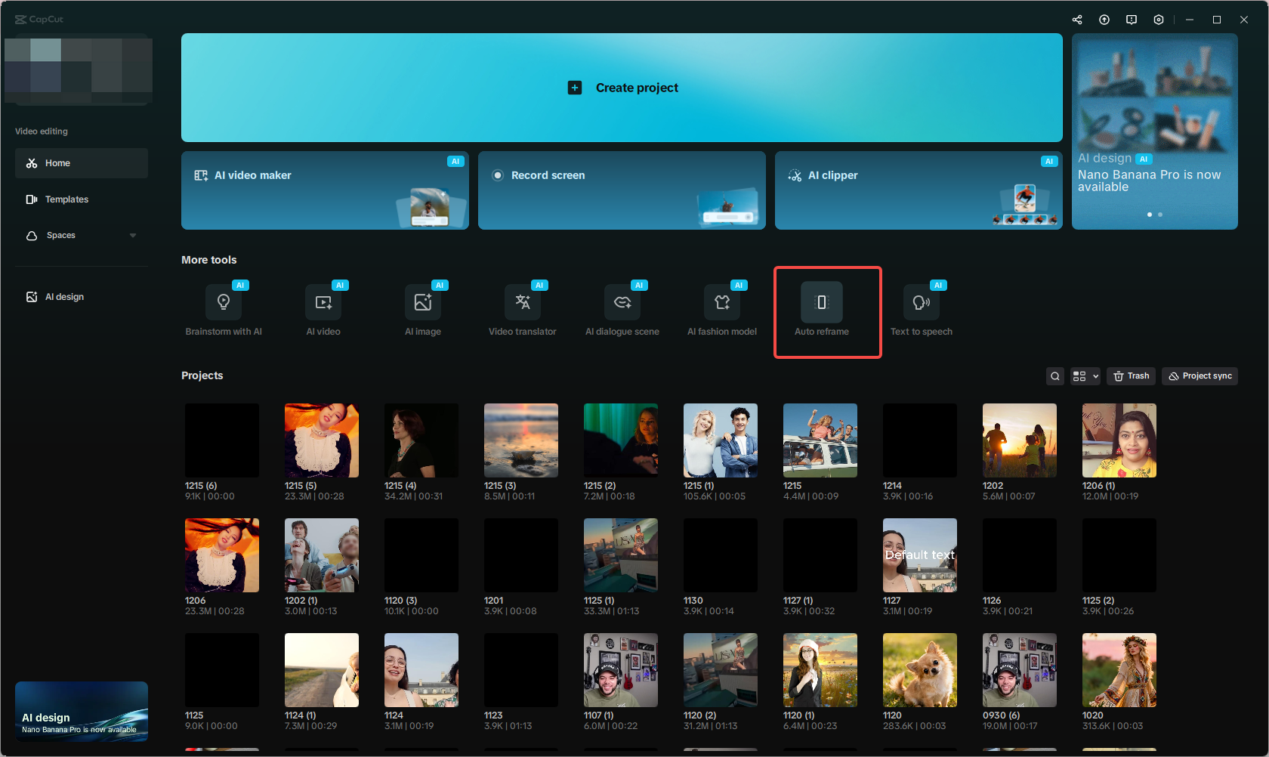1269x757 pixels.
Task: Click the Create project button
Action: 622,87
